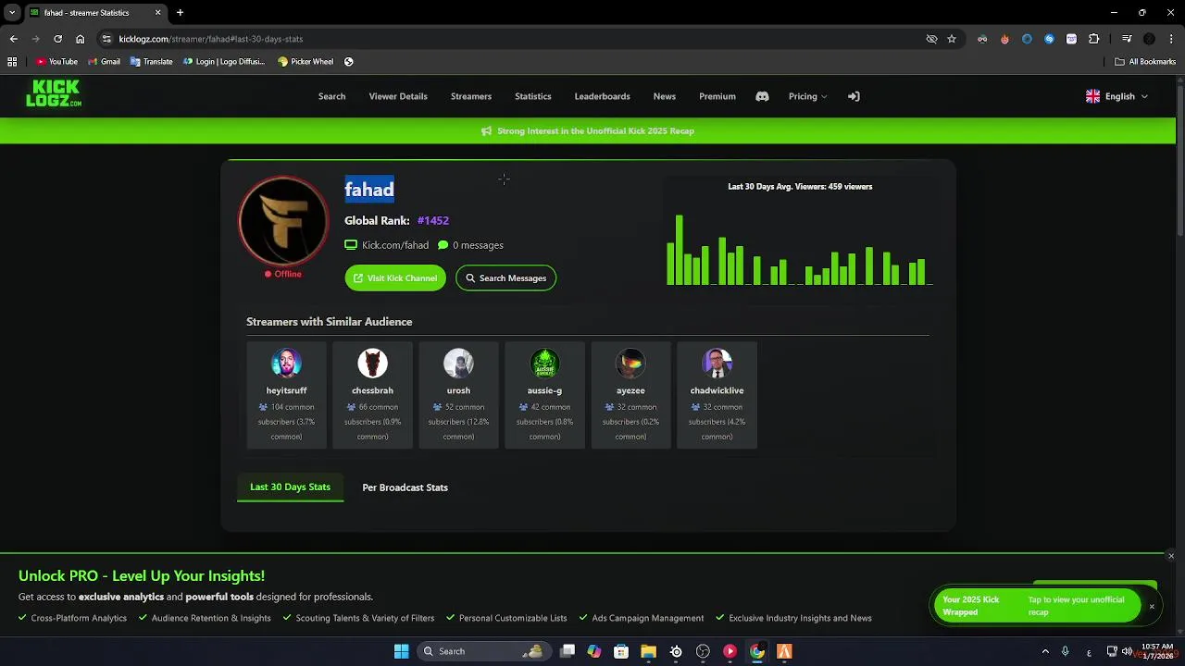Open Premium in navbar
Viewport: 1185px width, 666px height.
point(717,96)
